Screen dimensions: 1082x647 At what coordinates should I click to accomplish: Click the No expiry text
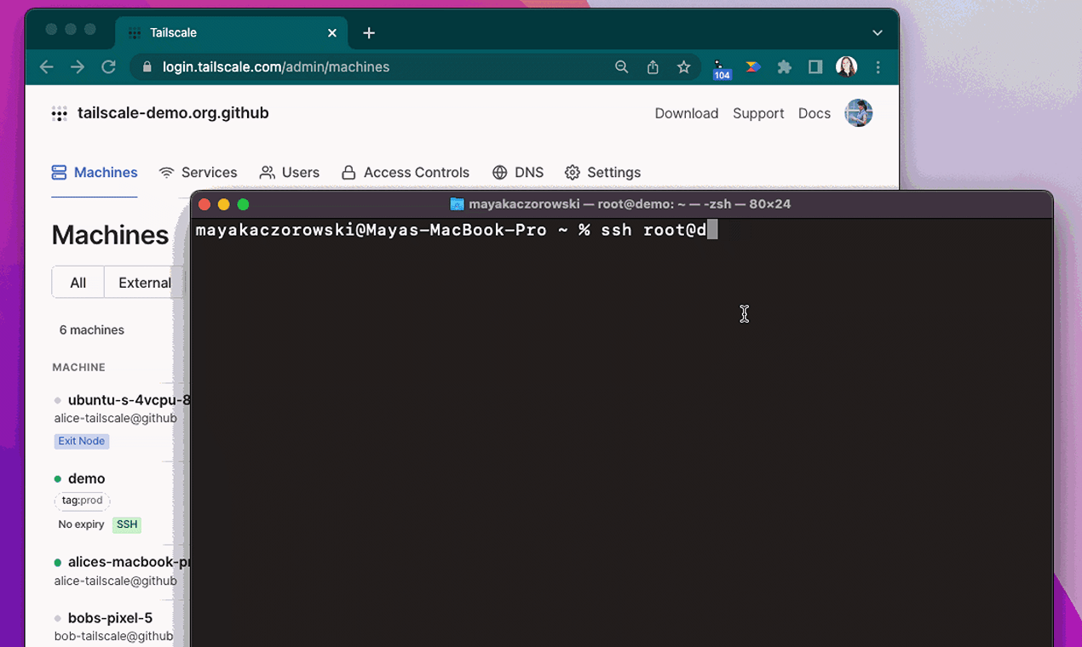pyautogui.click(x=81, y=524)
